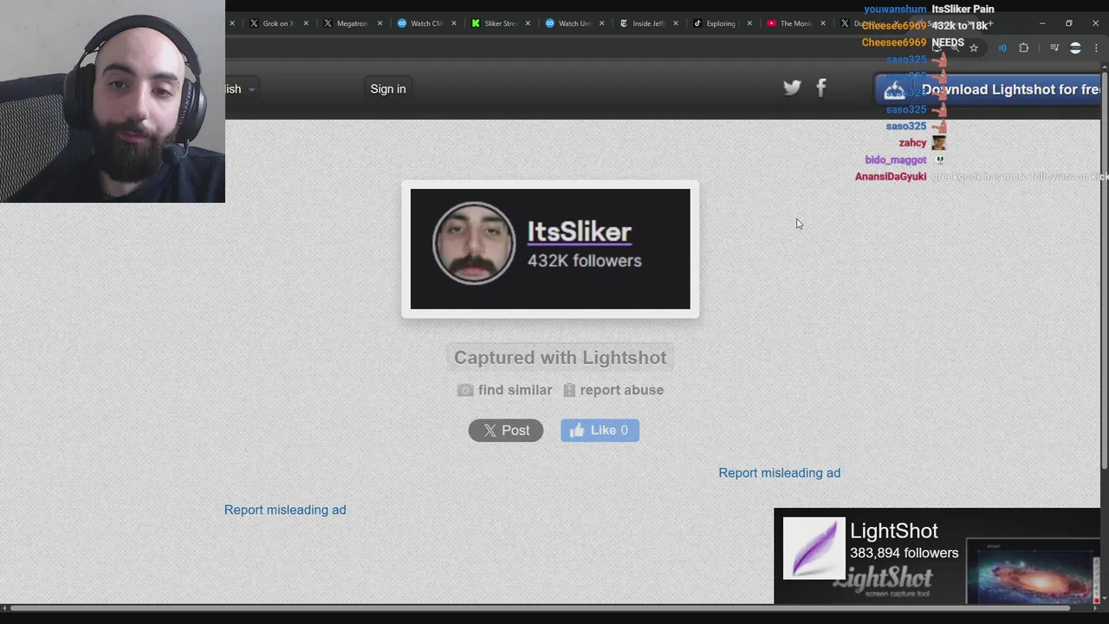
Task: Click the bookmark star icon
Action: pyautogui.click(x=974, y=48)
